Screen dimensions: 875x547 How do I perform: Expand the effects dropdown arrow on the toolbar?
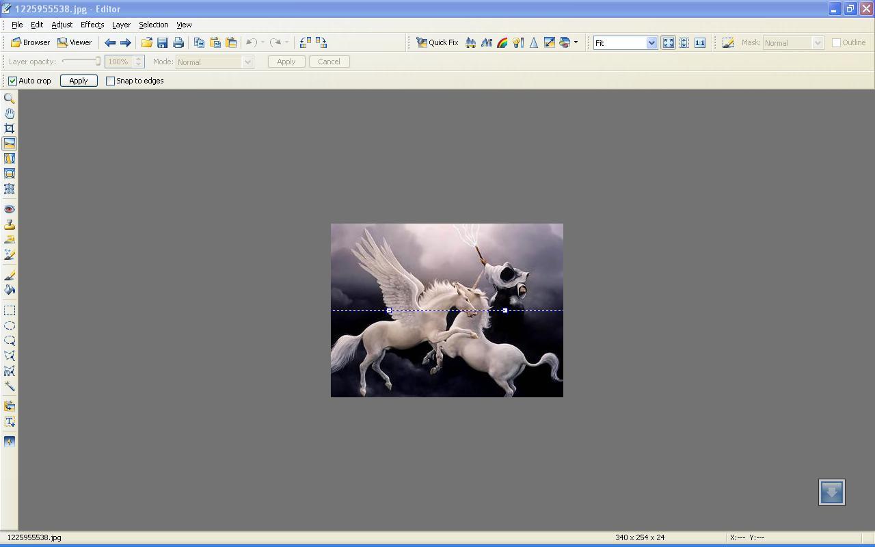pyautogui.click(x=578, y=42)
